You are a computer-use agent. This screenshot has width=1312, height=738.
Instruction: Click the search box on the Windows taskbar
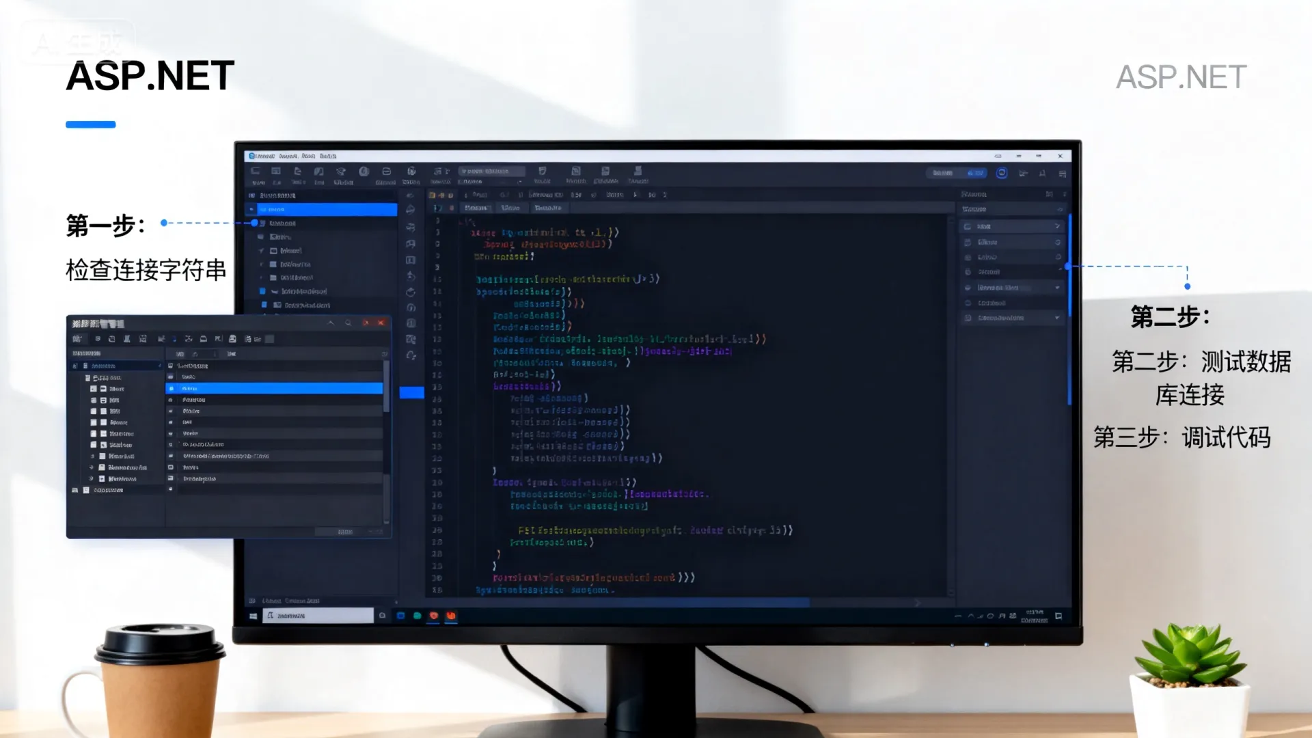coord(318,616)
